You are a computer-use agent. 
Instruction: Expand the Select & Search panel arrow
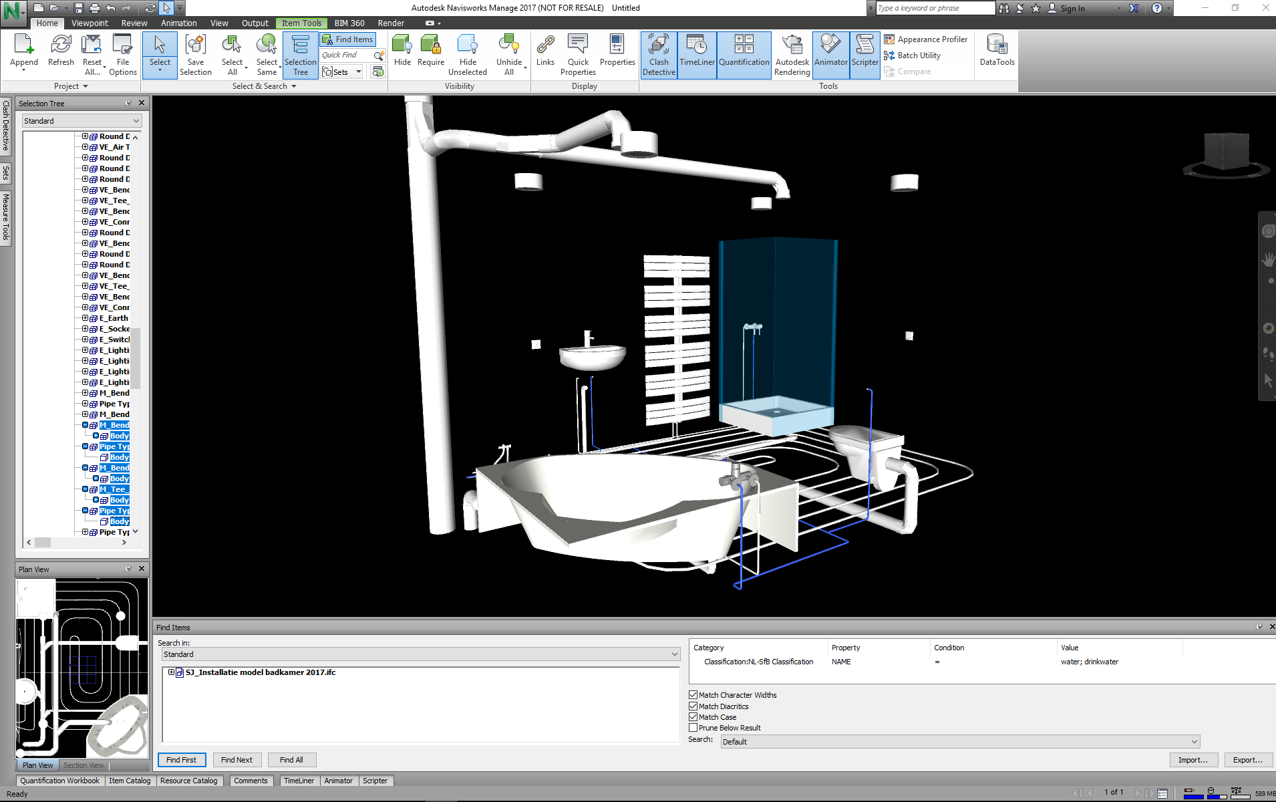[x=294, y=86]
